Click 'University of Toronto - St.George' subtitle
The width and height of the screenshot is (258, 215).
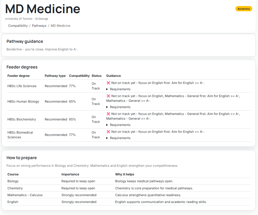pos(27,19)
